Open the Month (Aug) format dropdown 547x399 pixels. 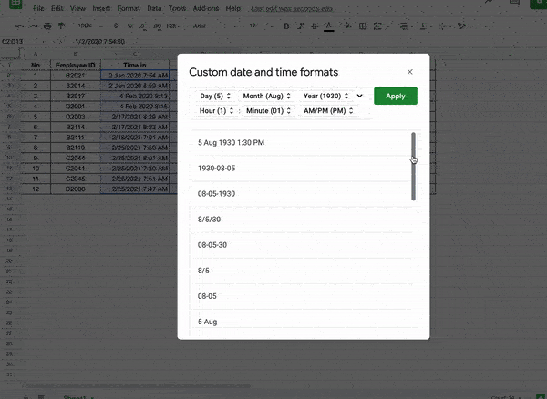click(x=267, y=96)
